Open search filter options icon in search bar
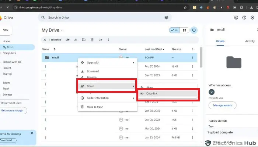The height and width of the screenshot is (147, 258). [x=166, y=18]
